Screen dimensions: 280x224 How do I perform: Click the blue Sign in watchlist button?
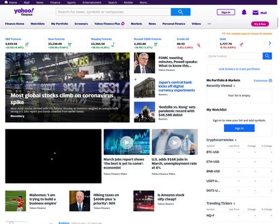pos(239,128)
